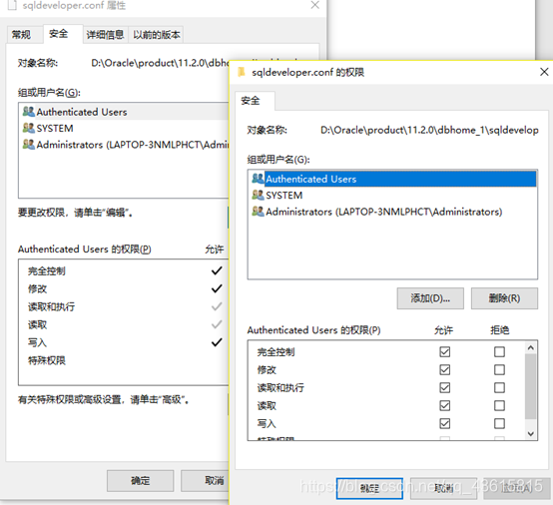Click 读取 row in properties permission list
Viewport: 553px width, 505px height.
[x=124, y=324]
